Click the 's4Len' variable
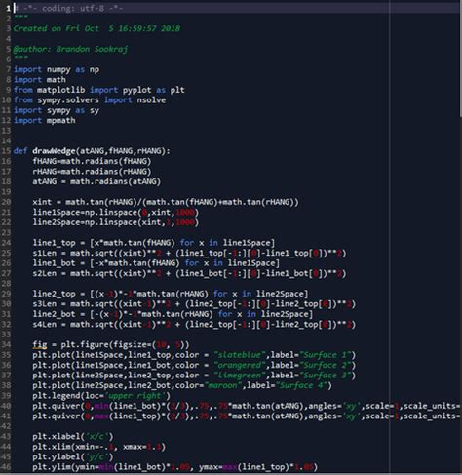The height and width of the screenshot is (475, 462). [x=44, y=325]
